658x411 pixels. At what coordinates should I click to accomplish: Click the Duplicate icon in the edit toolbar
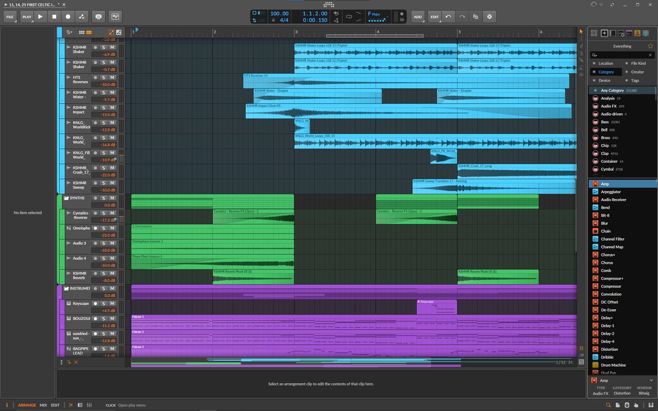pos(475,16)
